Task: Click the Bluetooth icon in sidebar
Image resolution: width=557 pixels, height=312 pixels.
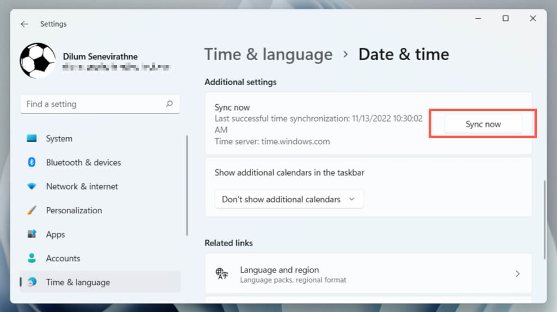Action: [32, 162]
